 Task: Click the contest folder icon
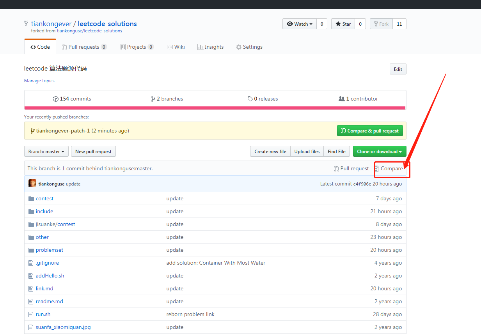click(31, 199)
